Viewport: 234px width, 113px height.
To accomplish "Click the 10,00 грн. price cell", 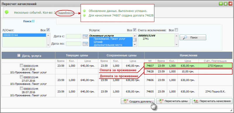I will pos(188,72).
